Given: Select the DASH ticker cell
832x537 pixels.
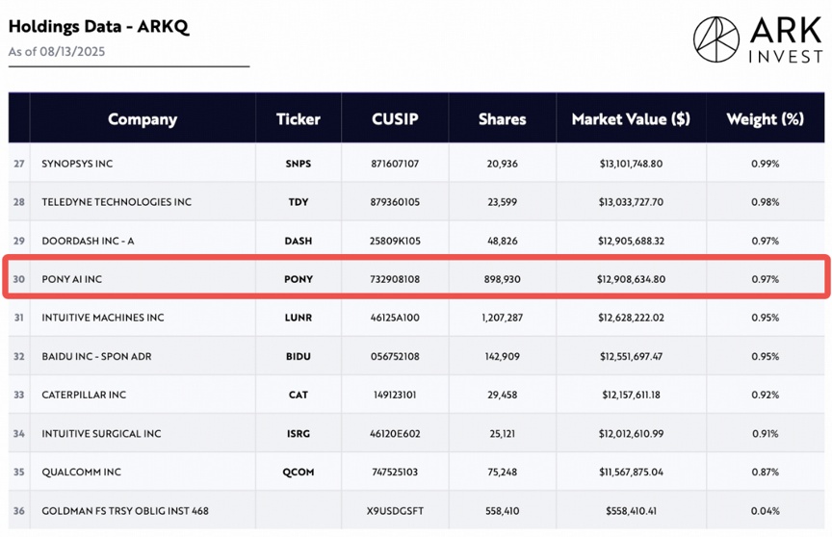Looking at the screenshot, I should [299, 241].
